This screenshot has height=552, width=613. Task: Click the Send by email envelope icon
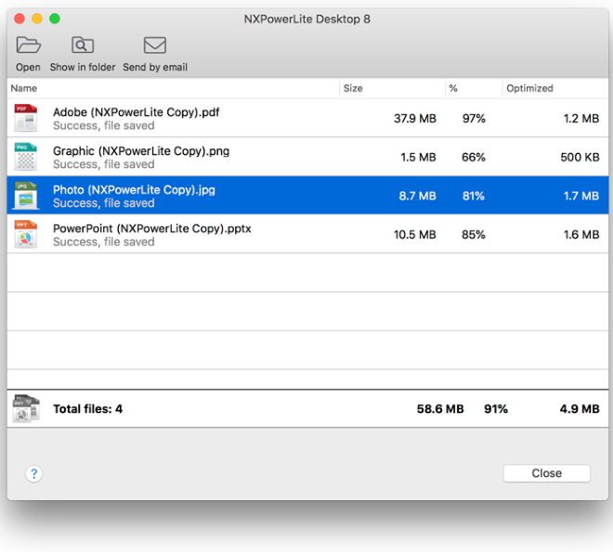(x=155, y=45)
